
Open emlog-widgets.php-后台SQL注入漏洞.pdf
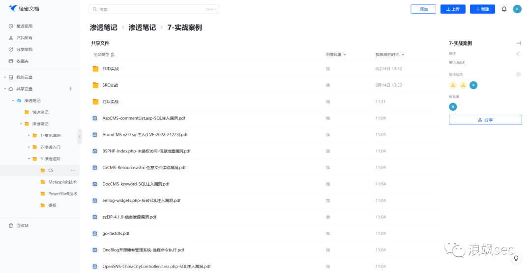coord(142,200)
